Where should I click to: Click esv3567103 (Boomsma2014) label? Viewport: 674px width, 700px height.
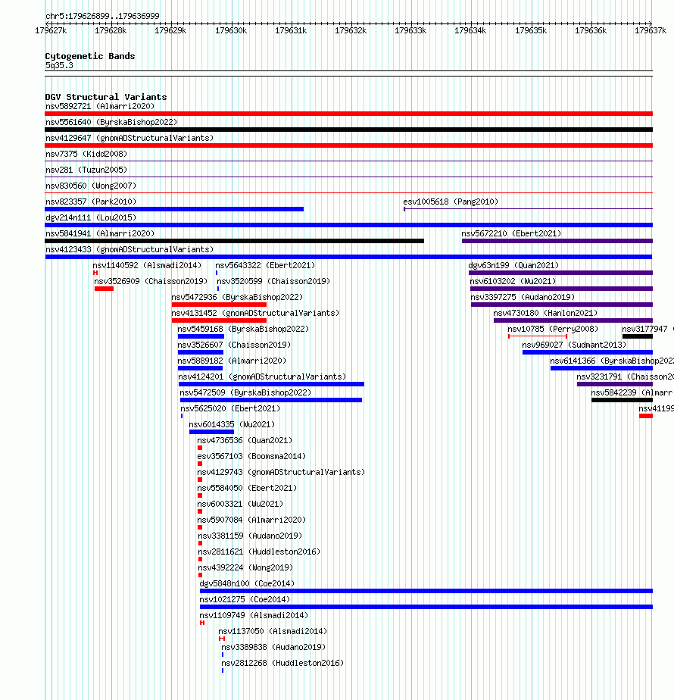(251, 456)
